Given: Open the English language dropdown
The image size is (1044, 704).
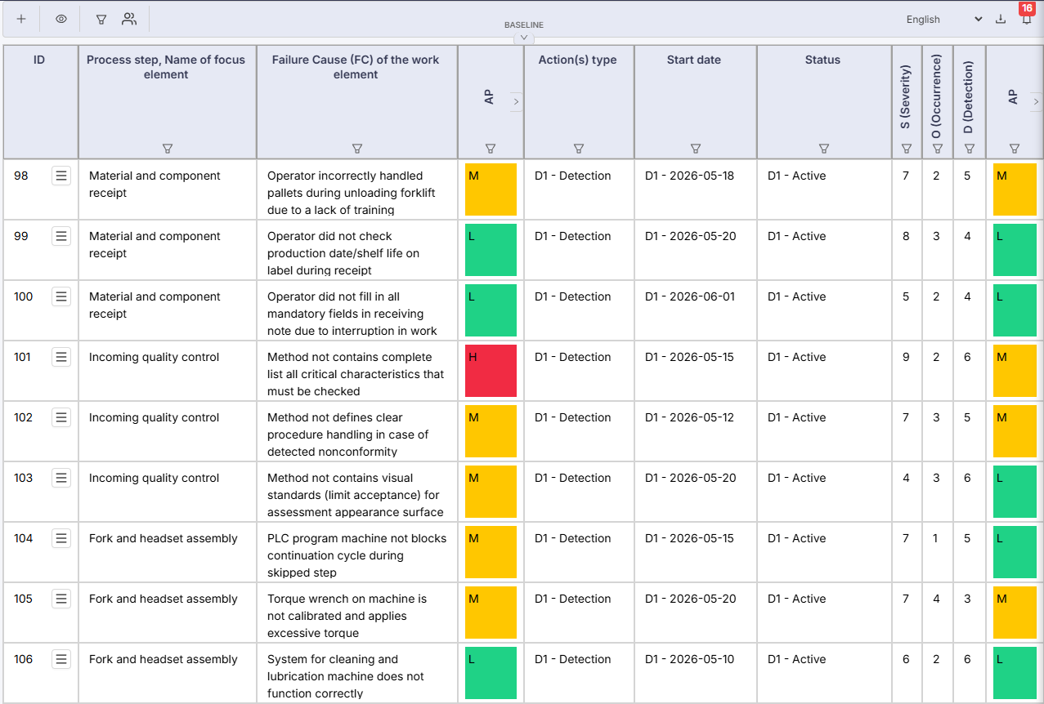Looking at the screenshot, I should [943, 20].
